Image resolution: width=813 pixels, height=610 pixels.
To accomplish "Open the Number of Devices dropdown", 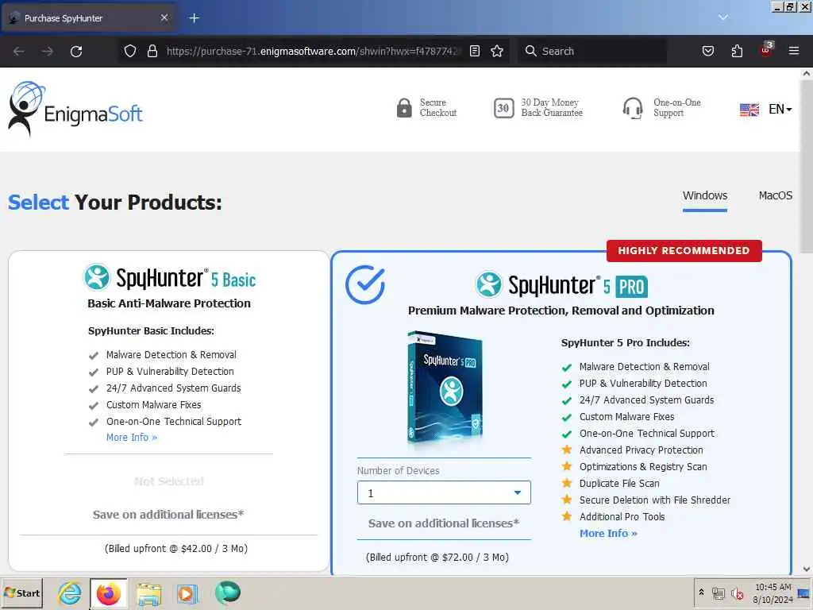I will 444,492.
